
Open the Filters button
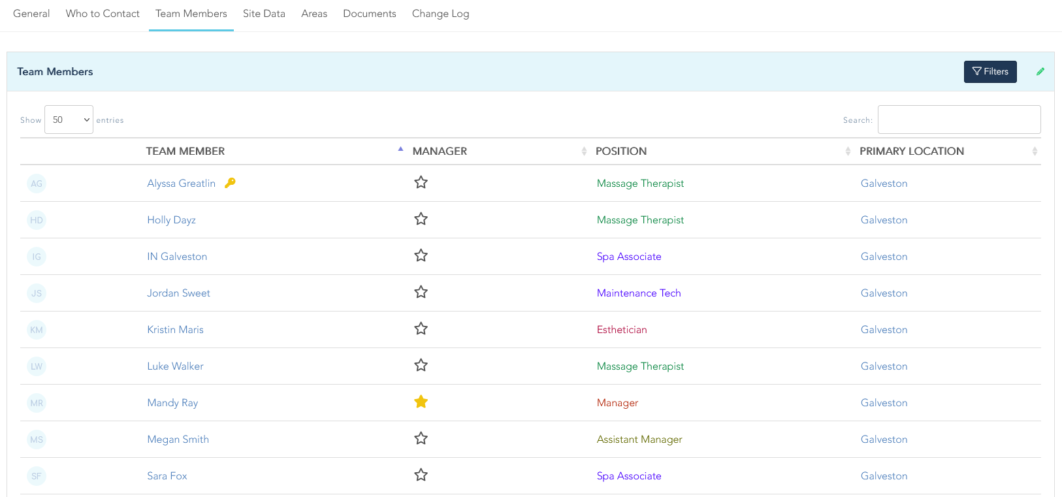[x=990, y=72]
